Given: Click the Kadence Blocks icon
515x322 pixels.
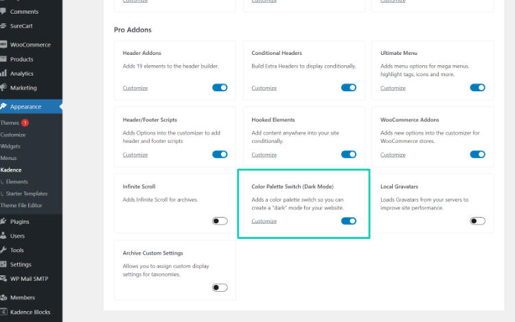Looking at the screenshot, I should point(4,312).
